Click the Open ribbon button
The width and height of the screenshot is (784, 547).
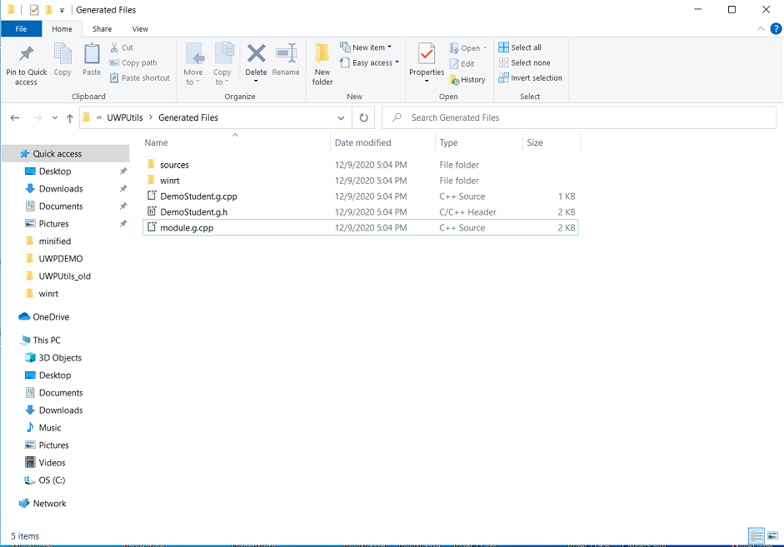468,48
